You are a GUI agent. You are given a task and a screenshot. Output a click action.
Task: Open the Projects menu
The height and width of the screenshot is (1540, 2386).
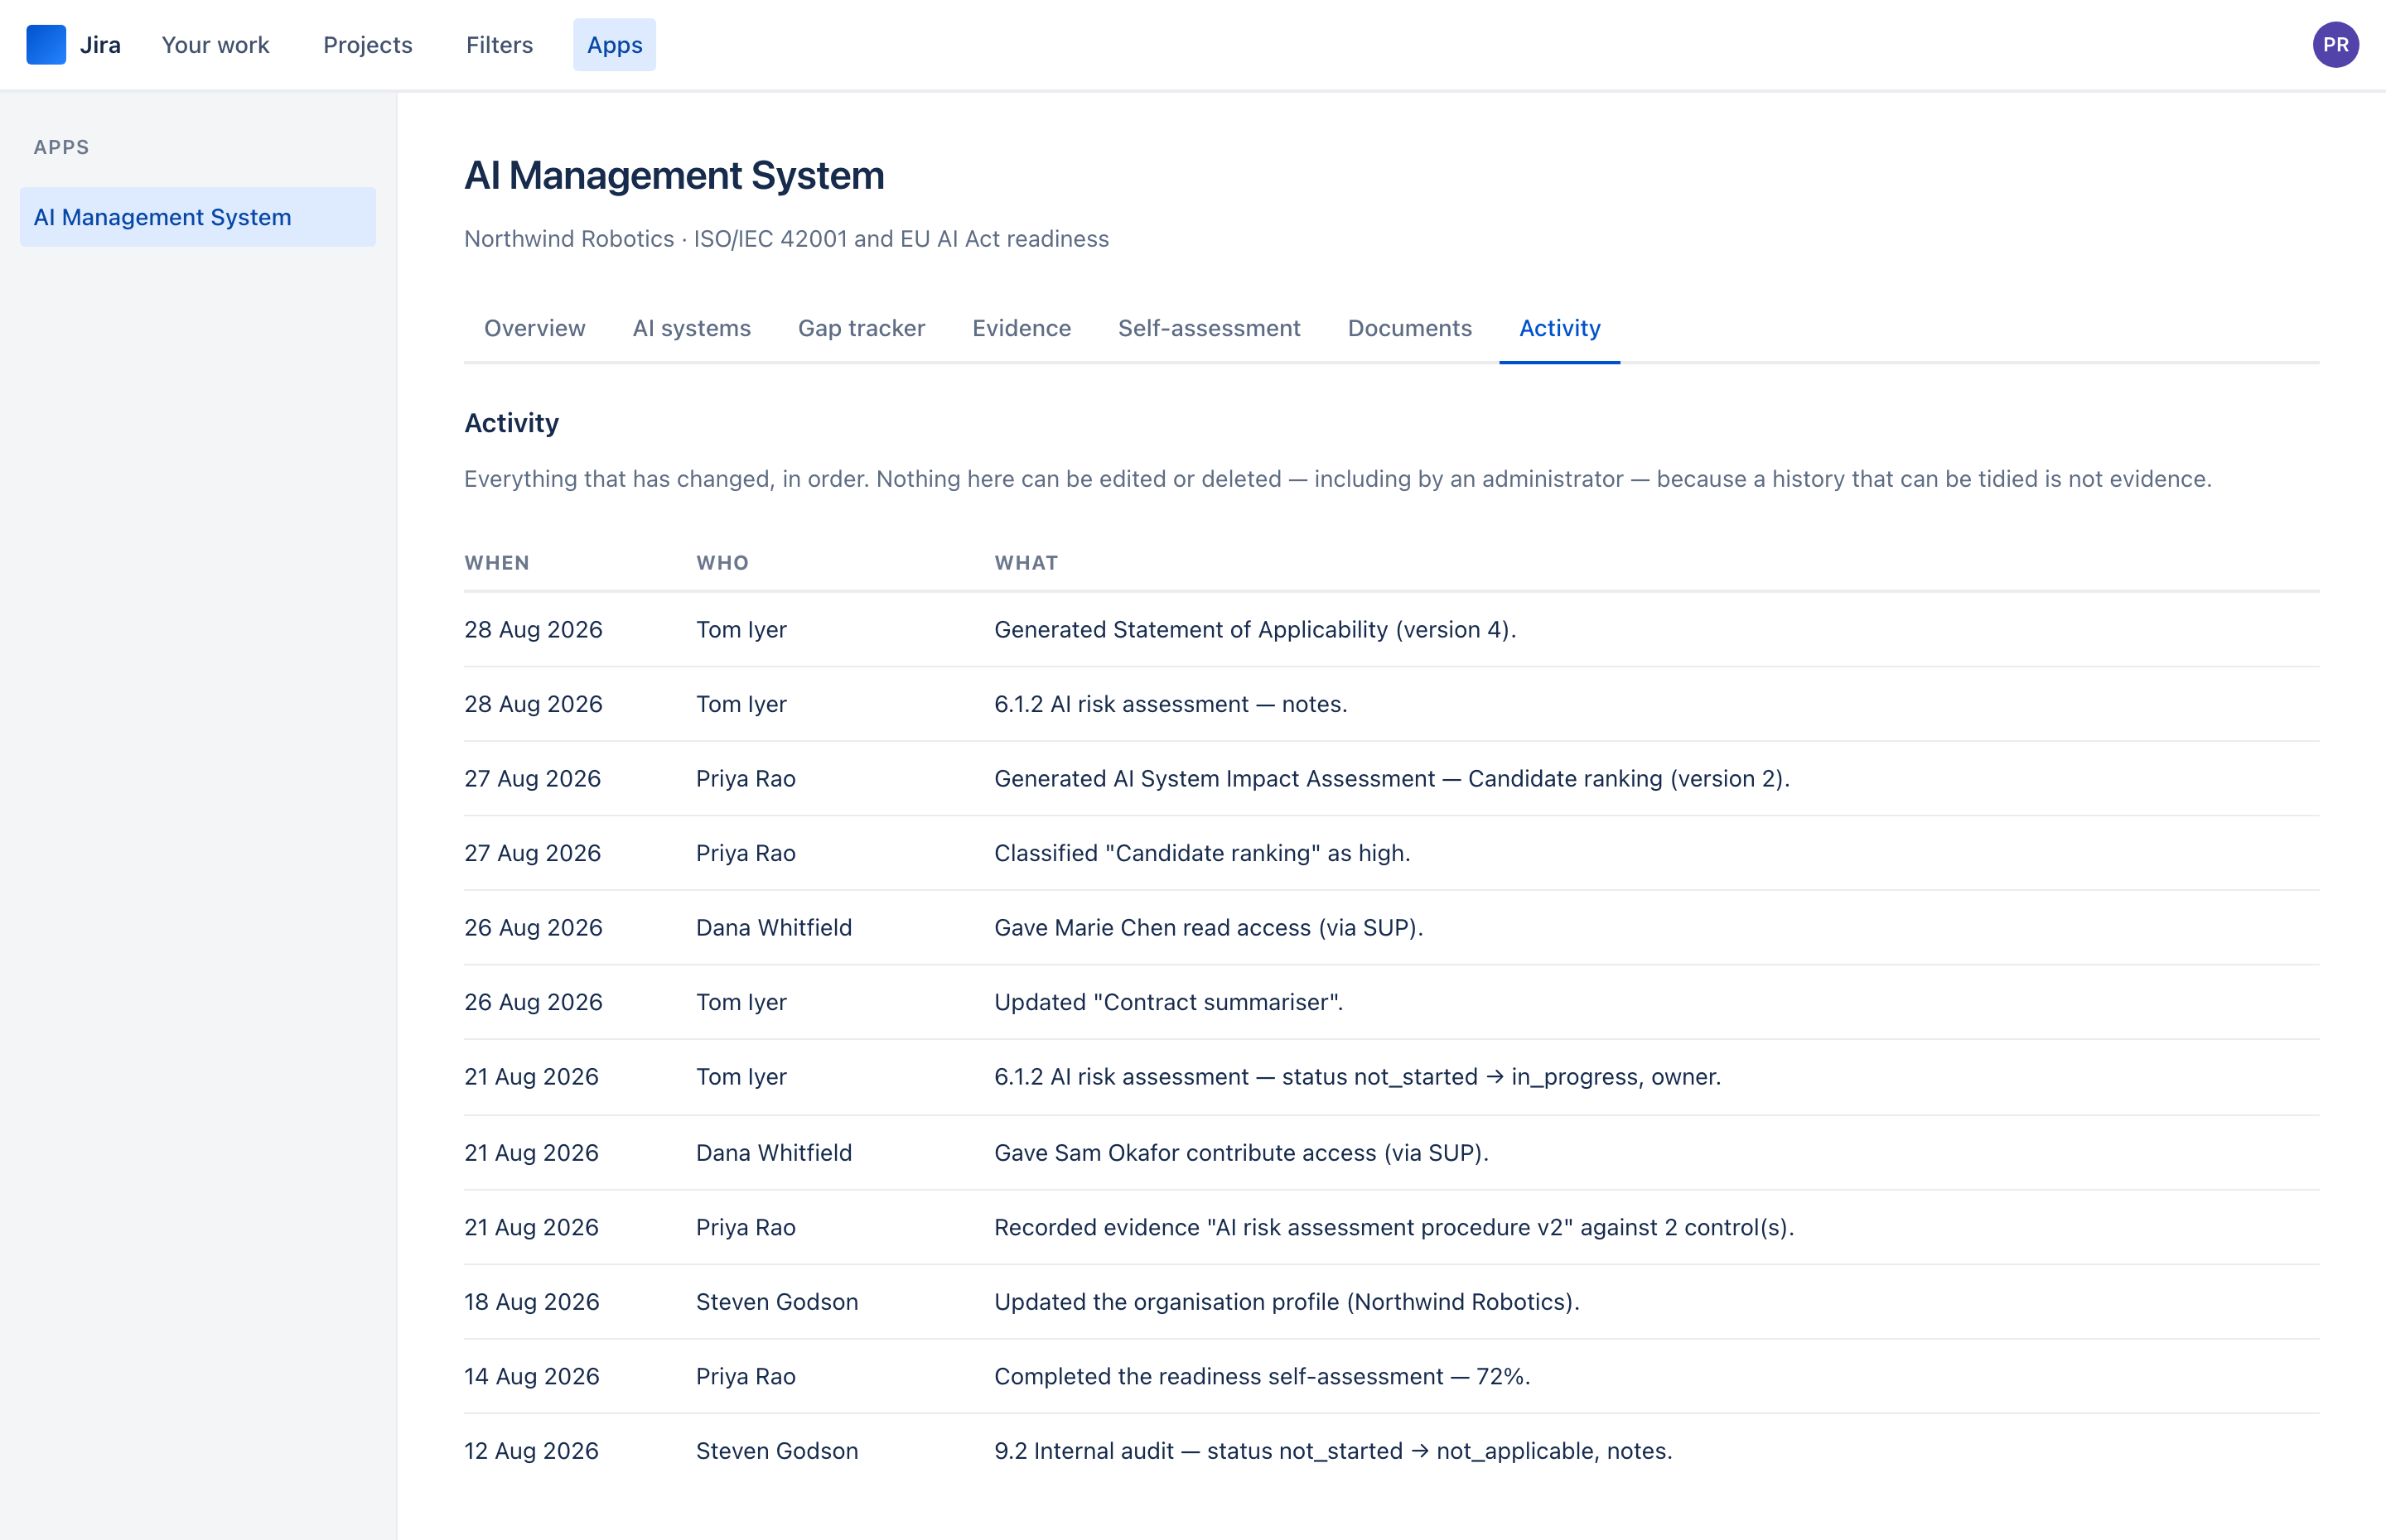click(x=367, y=45)
